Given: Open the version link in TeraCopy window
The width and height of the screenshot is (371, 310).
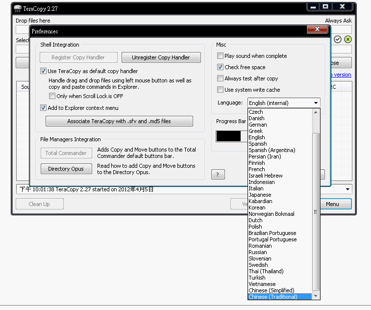Looking at the screenshot, I should point(341,75).
